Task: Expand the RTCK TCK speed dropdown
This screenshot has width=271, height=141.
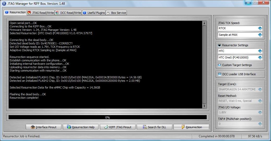Action: point(260,28)
